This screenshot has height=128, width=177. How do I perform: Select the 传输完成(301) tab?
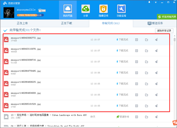[x=111, y=23]
